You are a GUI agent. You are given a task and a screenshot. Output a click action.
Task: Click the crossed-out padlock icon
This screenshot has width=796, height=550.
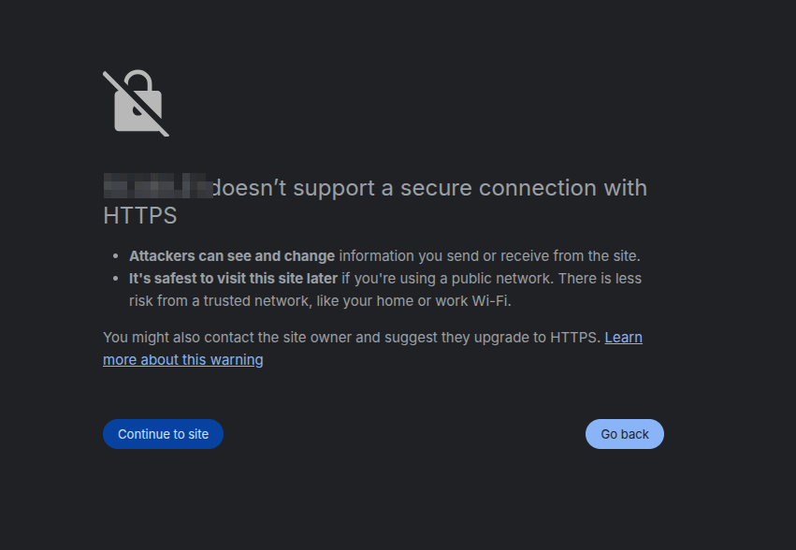click(x=136, y=103)
